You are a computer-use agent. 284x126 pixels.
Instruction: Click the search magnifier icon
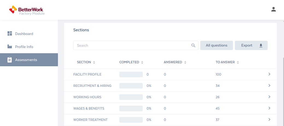click(193, 45)
